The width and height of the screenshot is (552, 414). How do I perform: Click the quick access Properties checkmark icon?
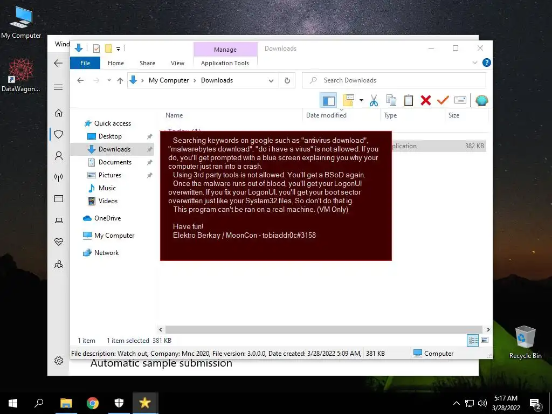coord(96,48)
